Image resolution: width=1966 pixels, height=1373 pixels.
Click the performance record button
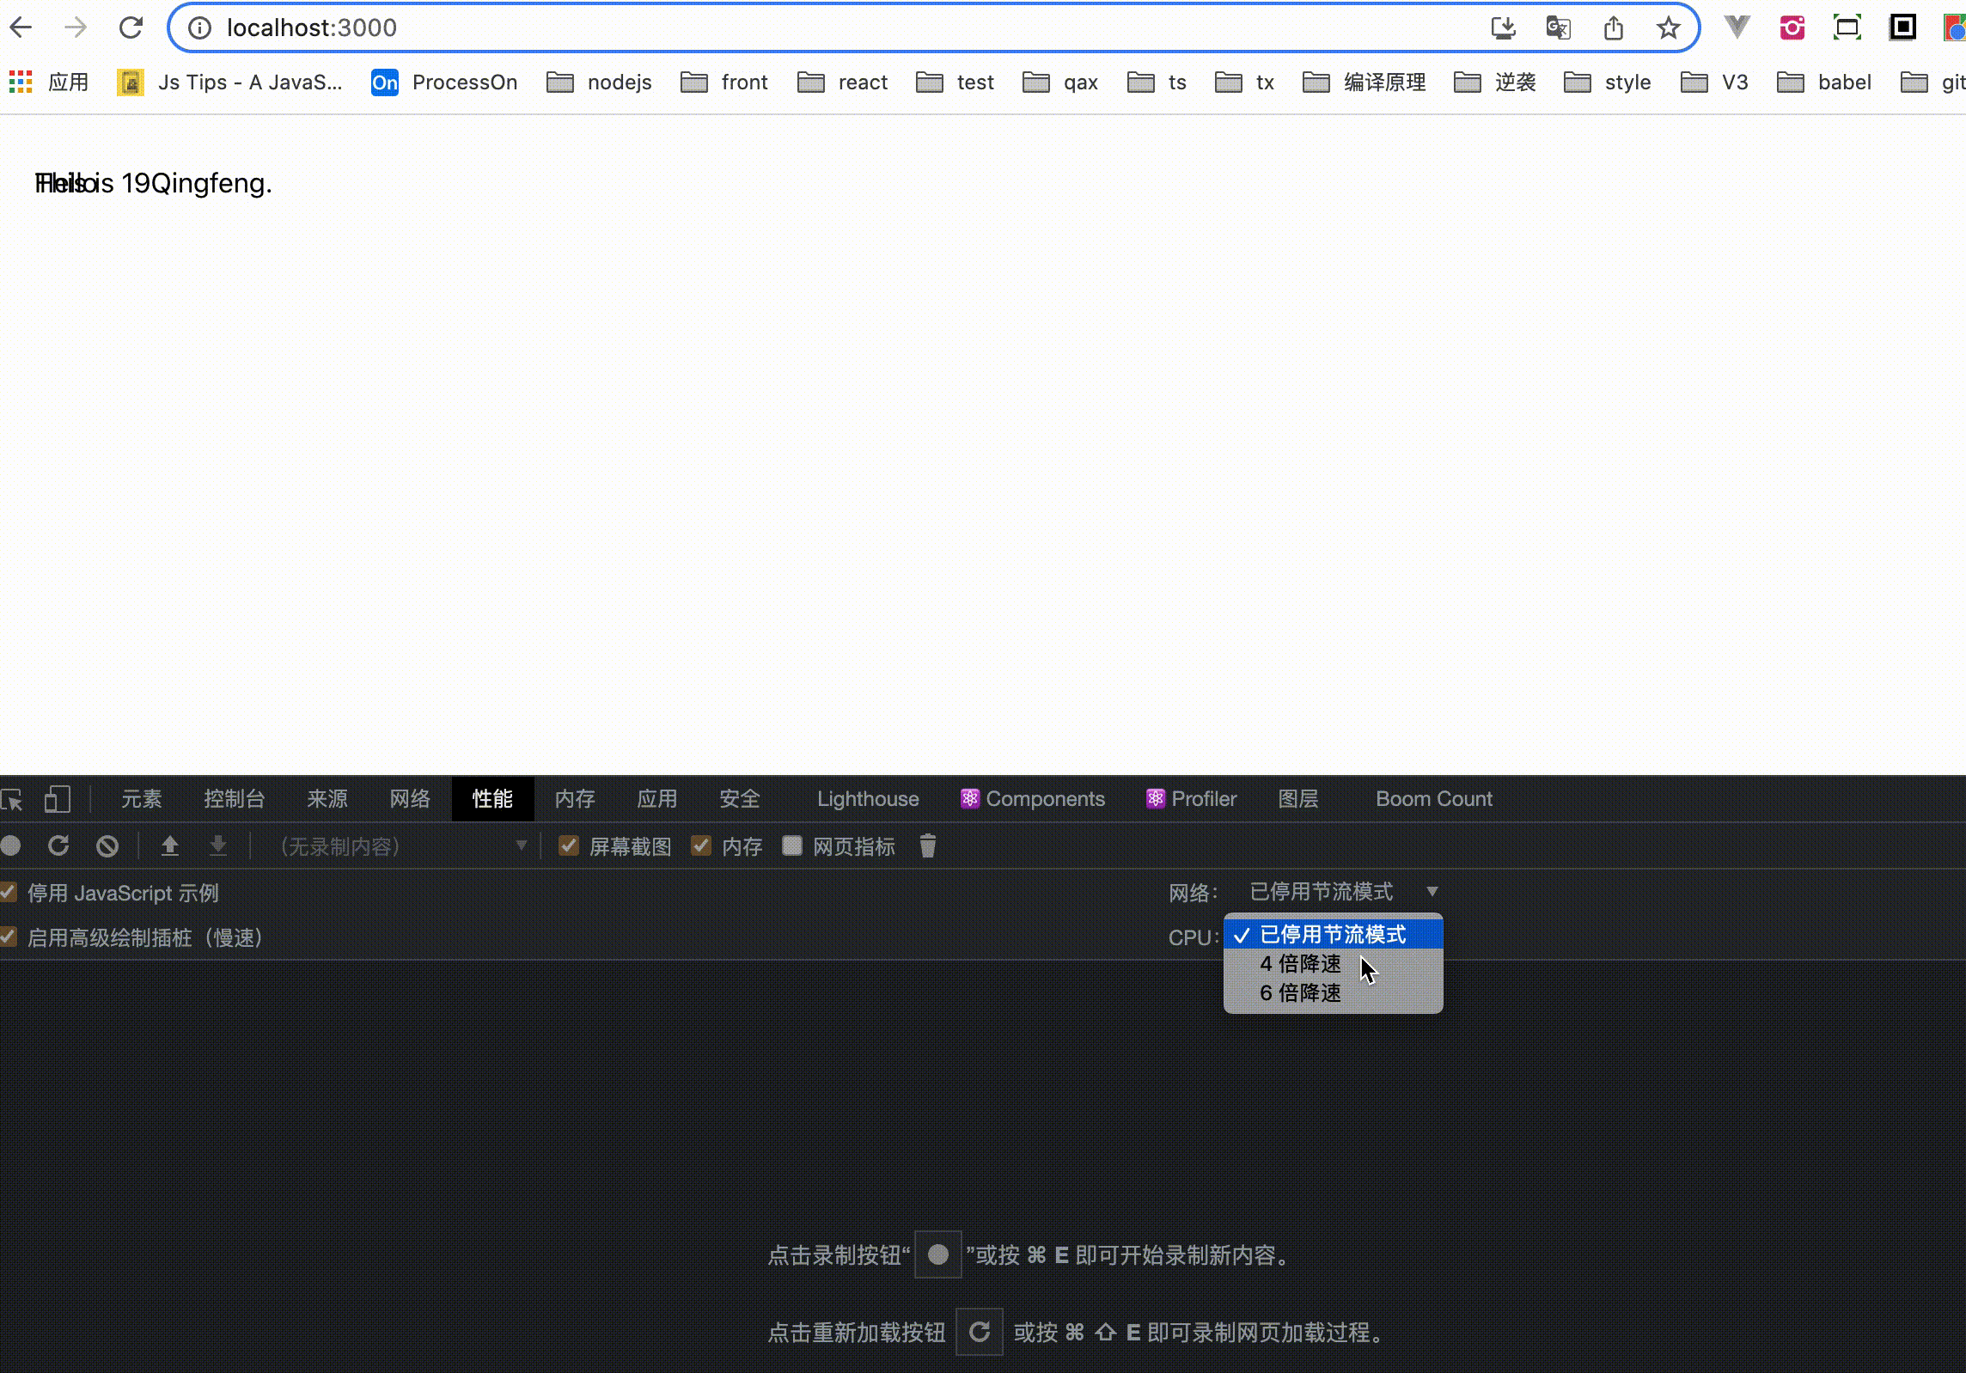coord(12,846)
